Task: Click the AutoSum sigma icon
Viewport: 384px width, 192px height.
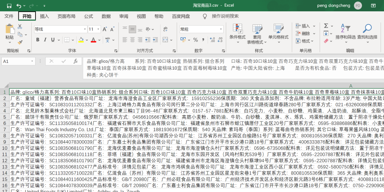Action: coord(326,26)
